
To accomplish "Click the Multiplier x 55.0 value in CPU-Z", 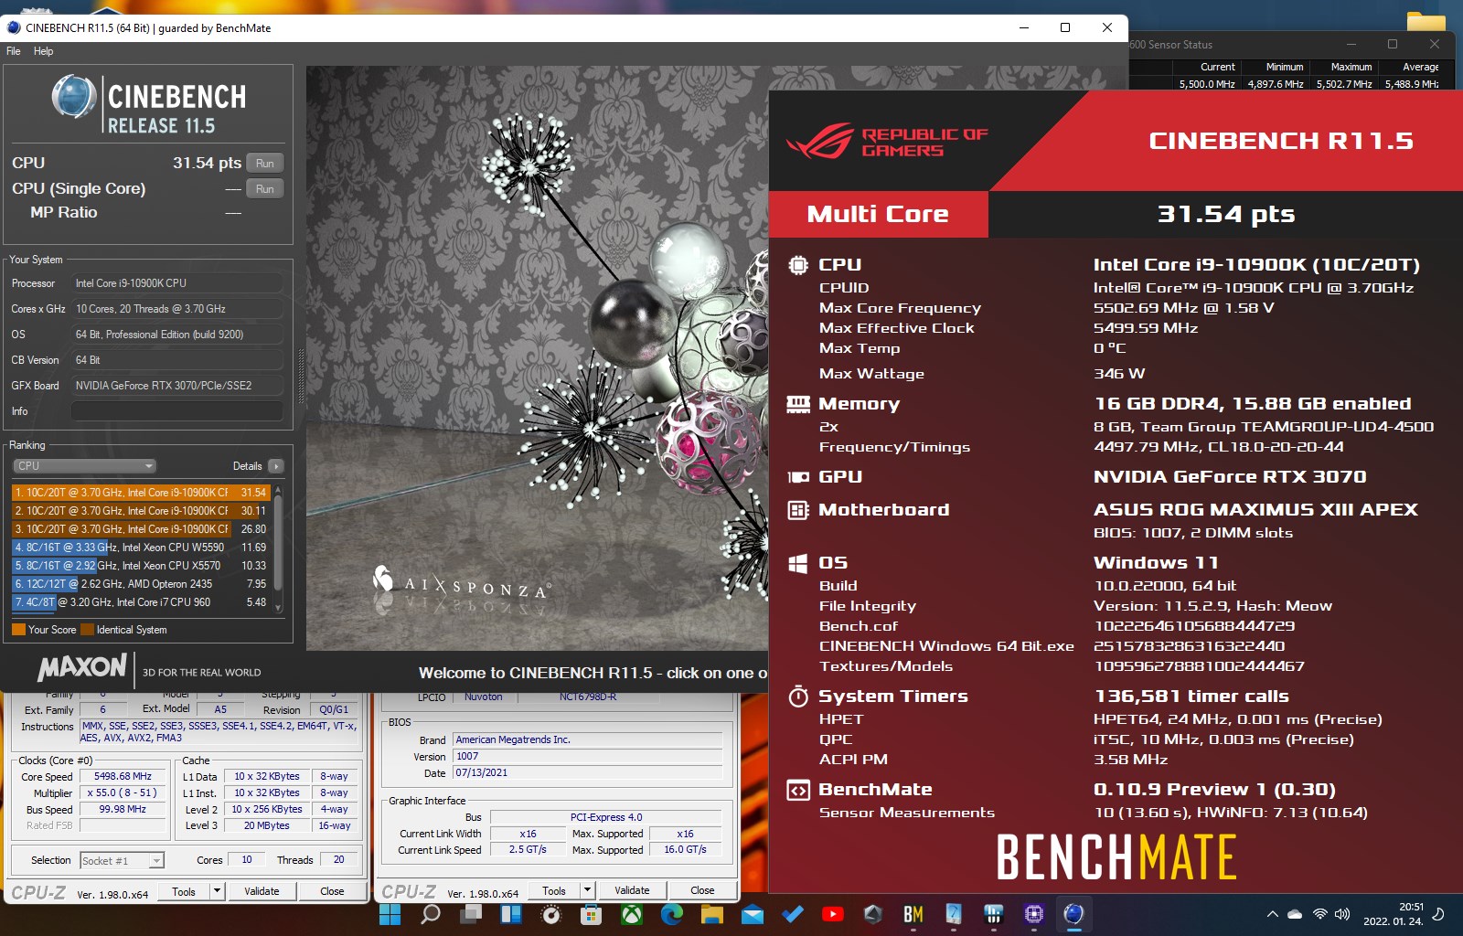I will [123, 792].
